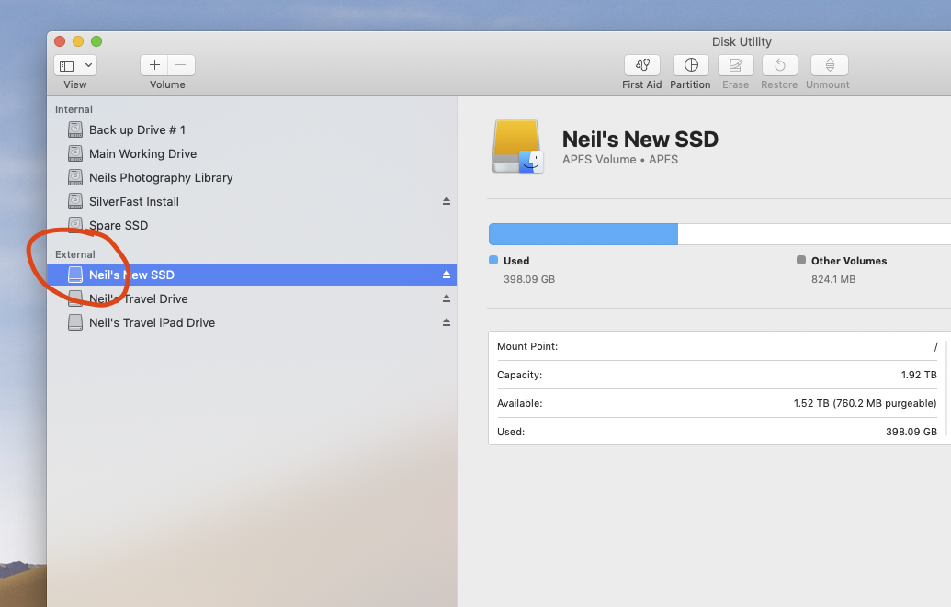Close the Disk Utility window
The image size is (951, 607).
click(60, 41)
